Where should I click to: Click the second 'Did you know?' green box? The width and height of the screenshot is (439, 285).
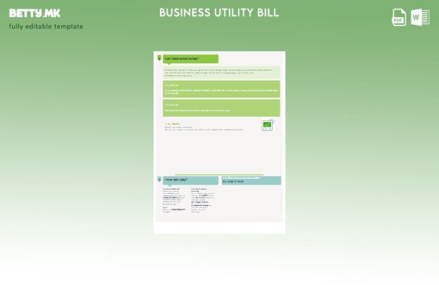click(x=221, y=108)
